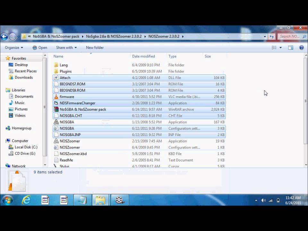The height and width of the screenshot is (231, 308).
Task: Open the Pictures library
Action: pyautogui.click(x=21, y=109)
